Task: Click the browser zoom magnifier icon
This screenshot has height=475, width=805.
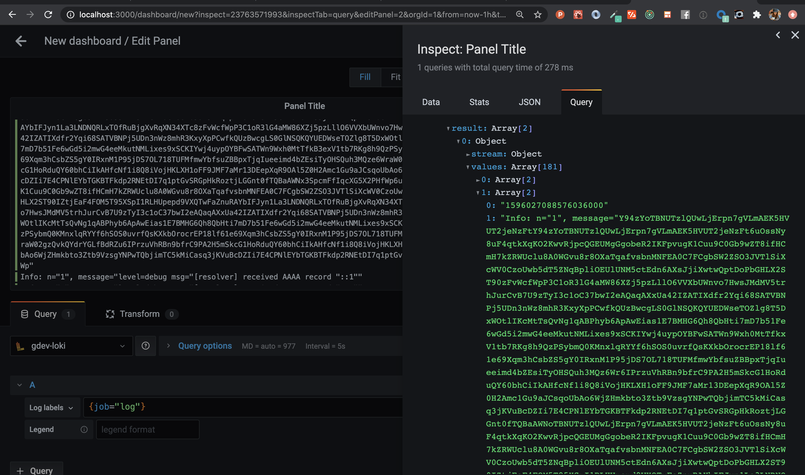Action: (x=520, y=15)
